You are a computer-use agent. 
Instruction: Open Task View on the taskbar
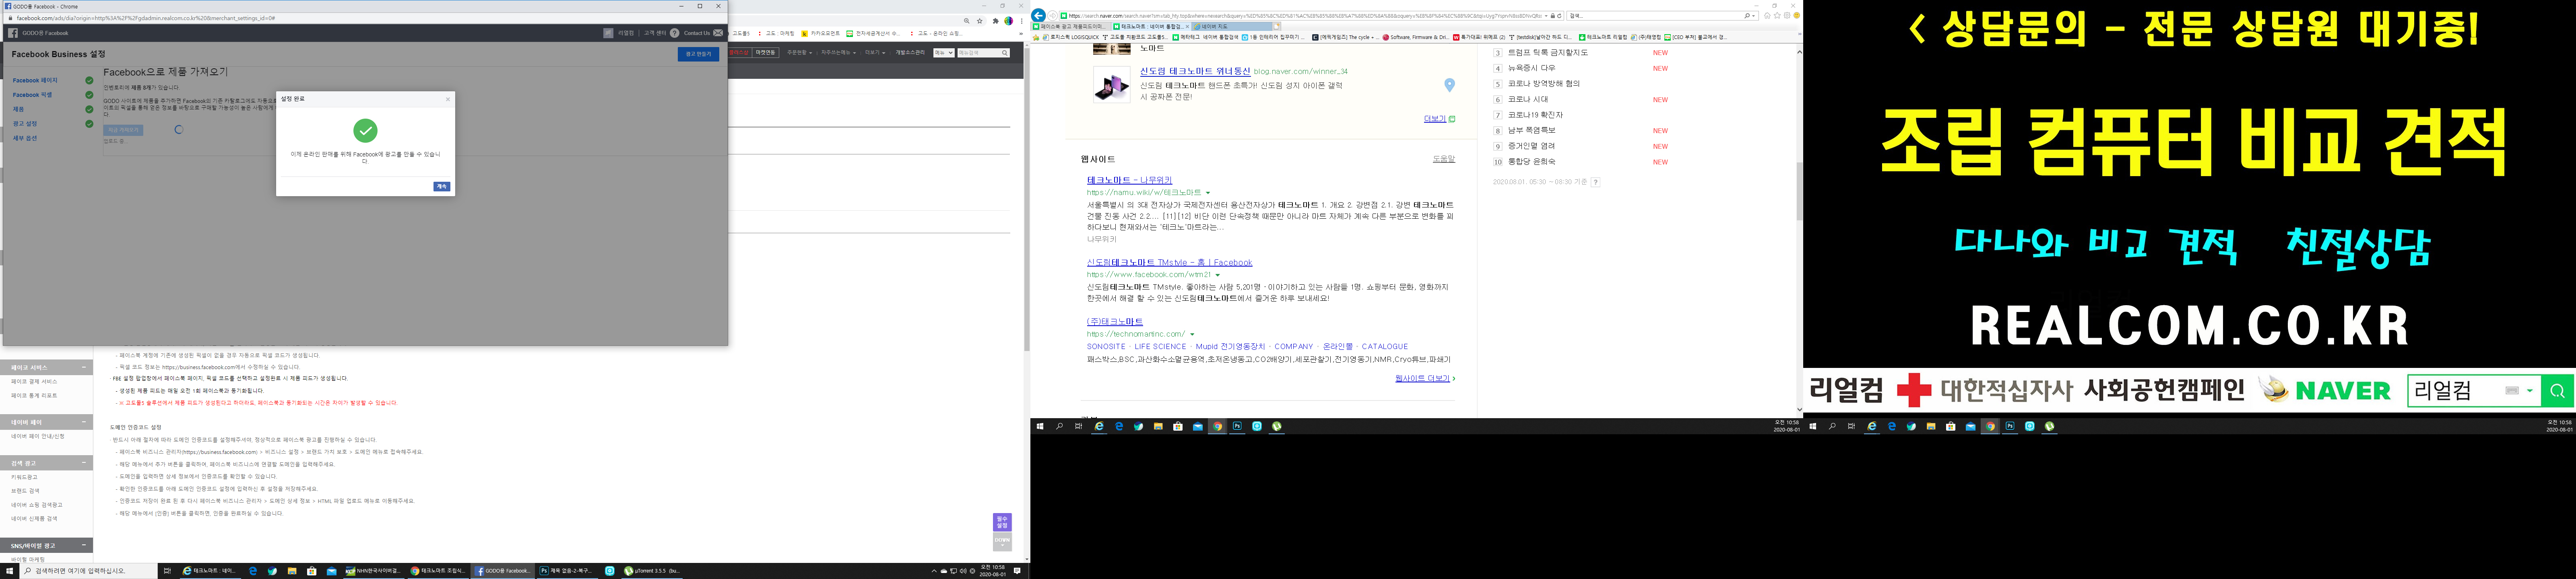[167, 571]
